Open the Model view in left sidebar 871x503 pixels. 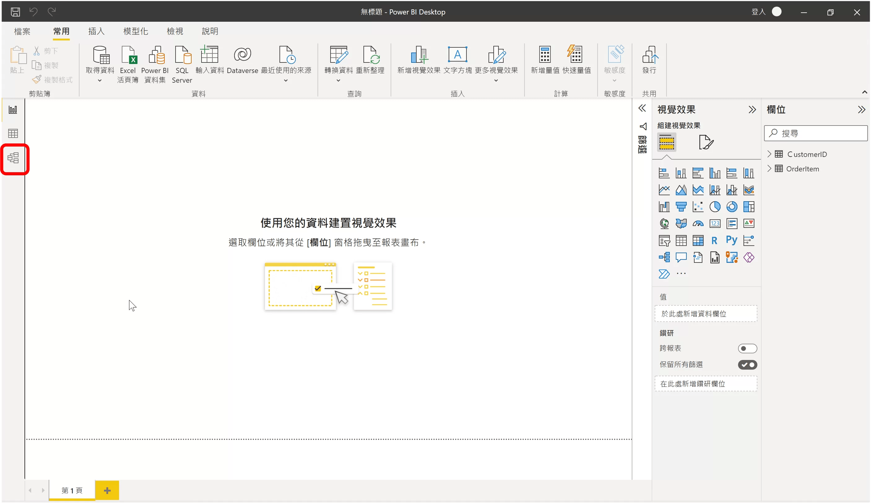pos(13,158)
